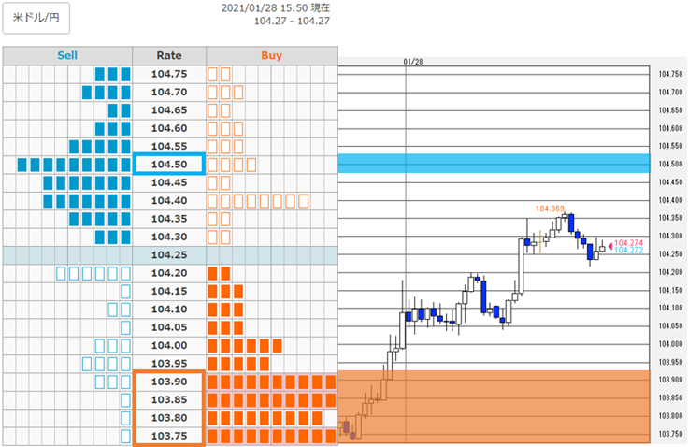This screenshot has width=688, height=447.
Task: Click the orange support zone on chart
Action: point(494,407)
